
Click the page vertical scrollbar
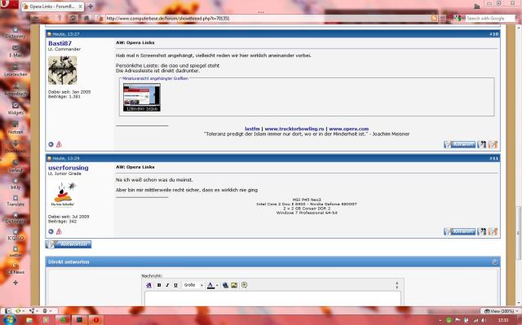click(x=518, y=233)
